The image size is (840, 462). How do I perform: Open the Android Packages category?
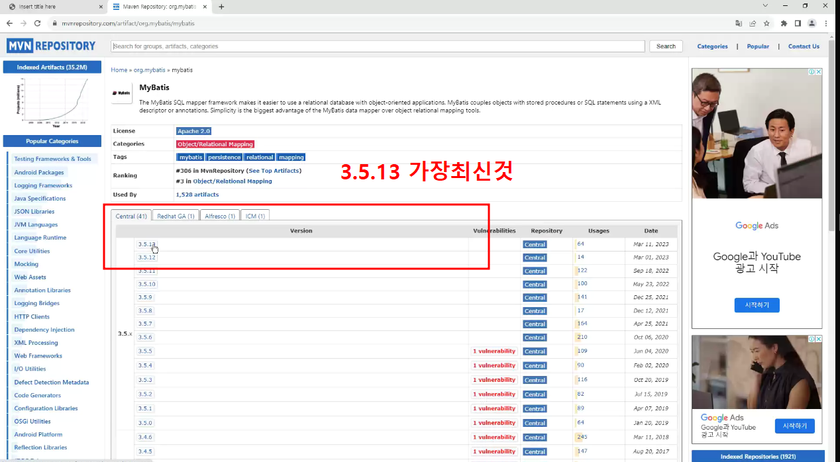click(x=39, y=172)
